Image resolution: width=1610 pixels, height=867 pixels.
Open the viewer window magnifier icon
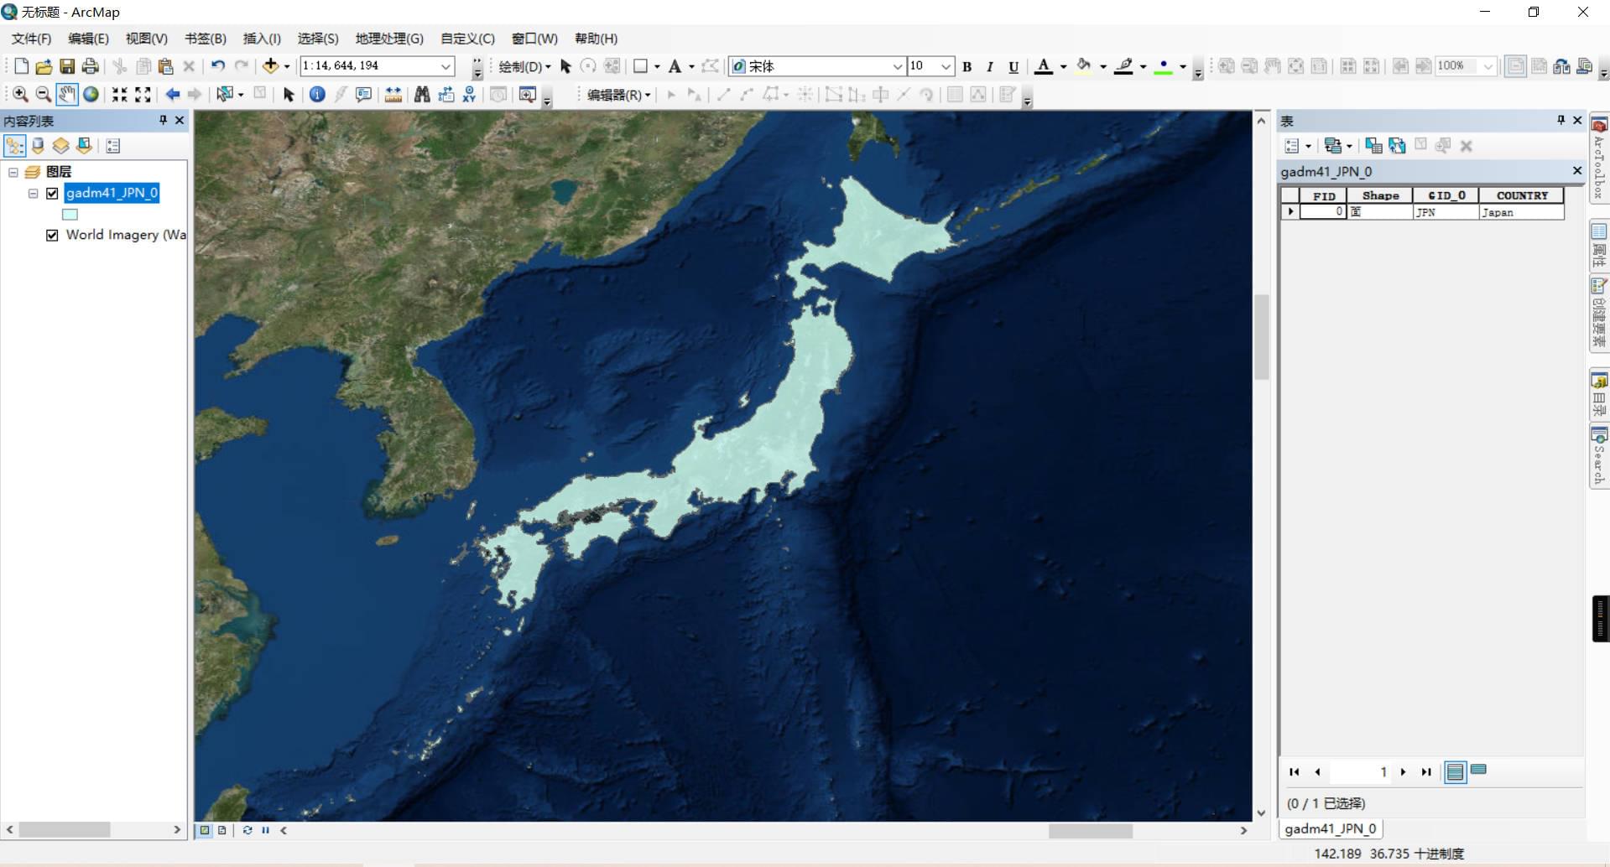[x=527, y=95]
